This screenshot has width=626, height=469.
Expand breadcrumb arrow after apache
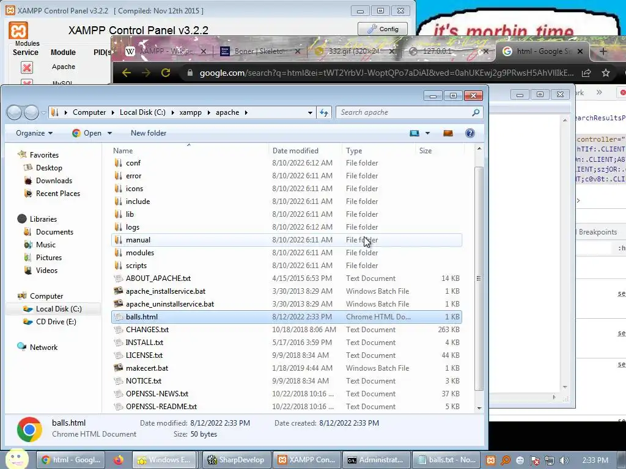pos(246,112)
